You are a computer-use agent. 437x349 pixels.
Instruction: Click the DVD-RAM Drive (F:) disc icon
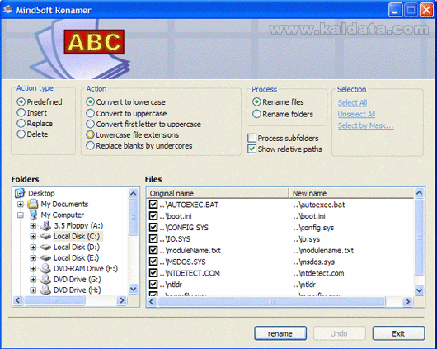(45, 268)
